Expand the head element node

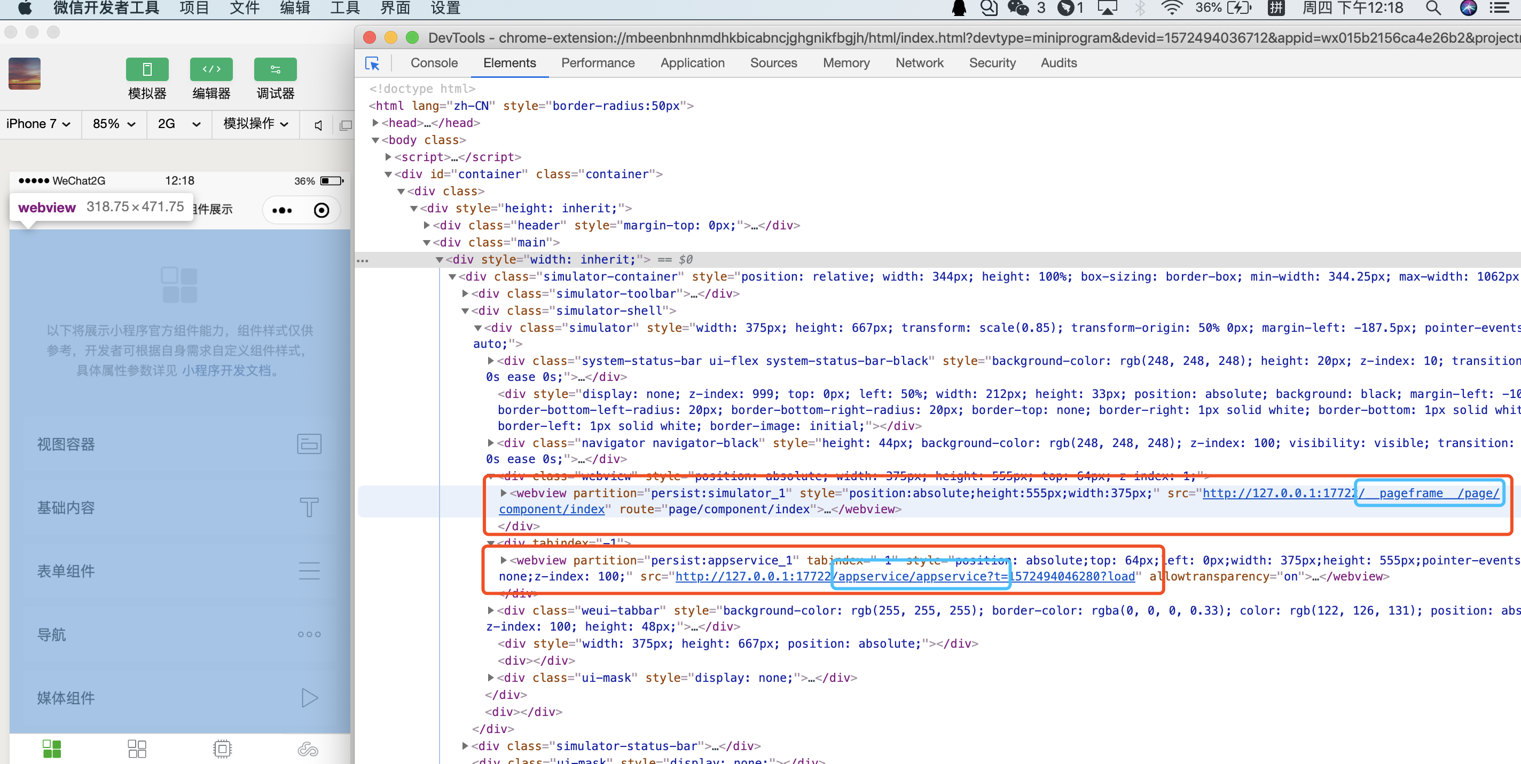[375, 123]
